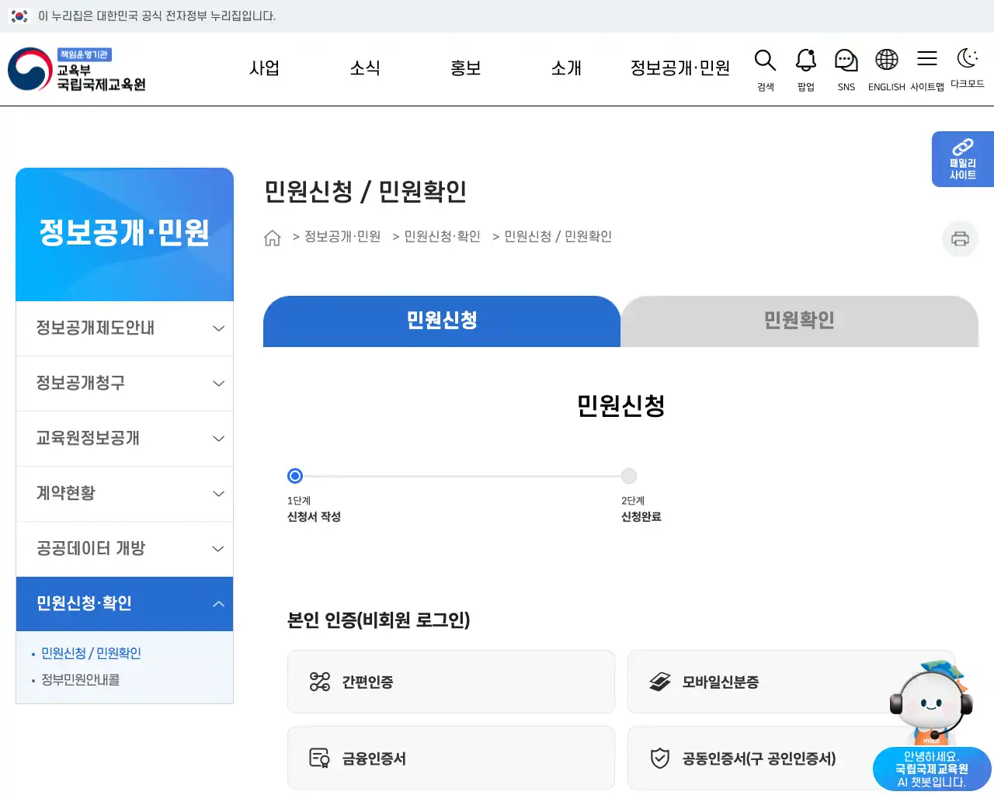The image size is (994, 795).
Task: Switch to ENGLISH via globe icon
Action: (887, 70)
